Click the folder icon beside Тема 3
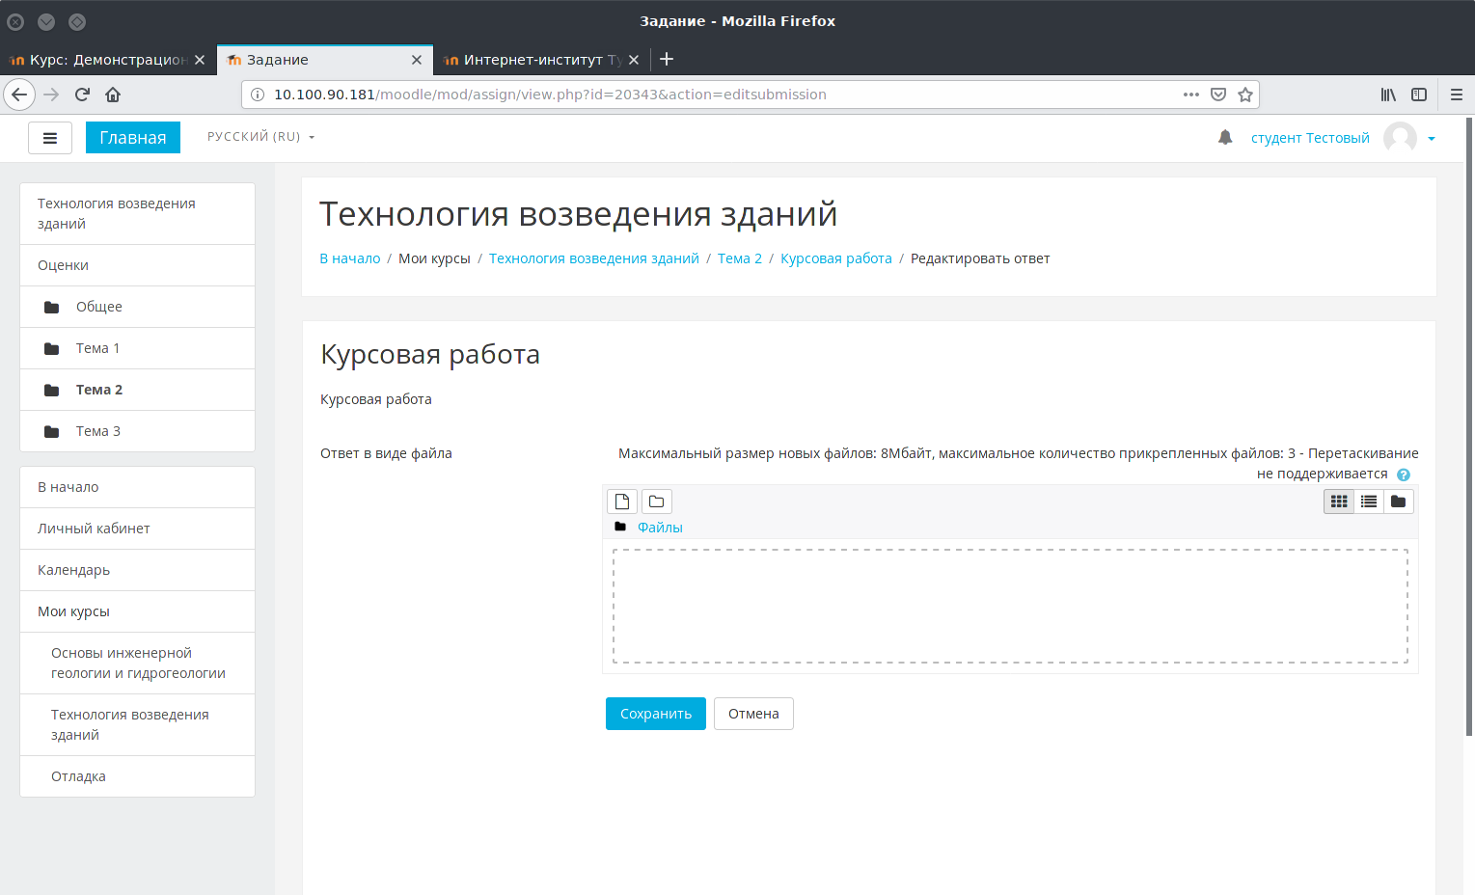Screen dimensions: 1475x895 tap(52, 431)
